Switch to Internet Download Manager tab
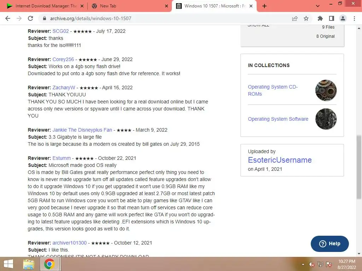 pos(45,6)
